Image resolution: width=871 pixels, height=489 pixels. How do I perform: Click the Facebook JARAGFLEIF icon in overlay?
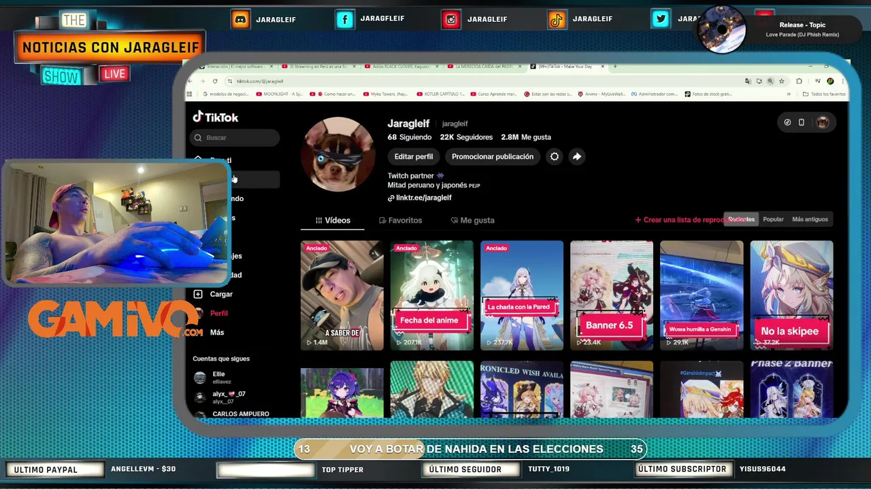(x=345, y=19)
